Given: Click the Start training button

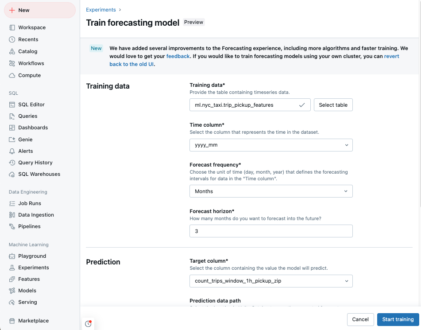Looking at the screenshot, I should coord(398,319).
